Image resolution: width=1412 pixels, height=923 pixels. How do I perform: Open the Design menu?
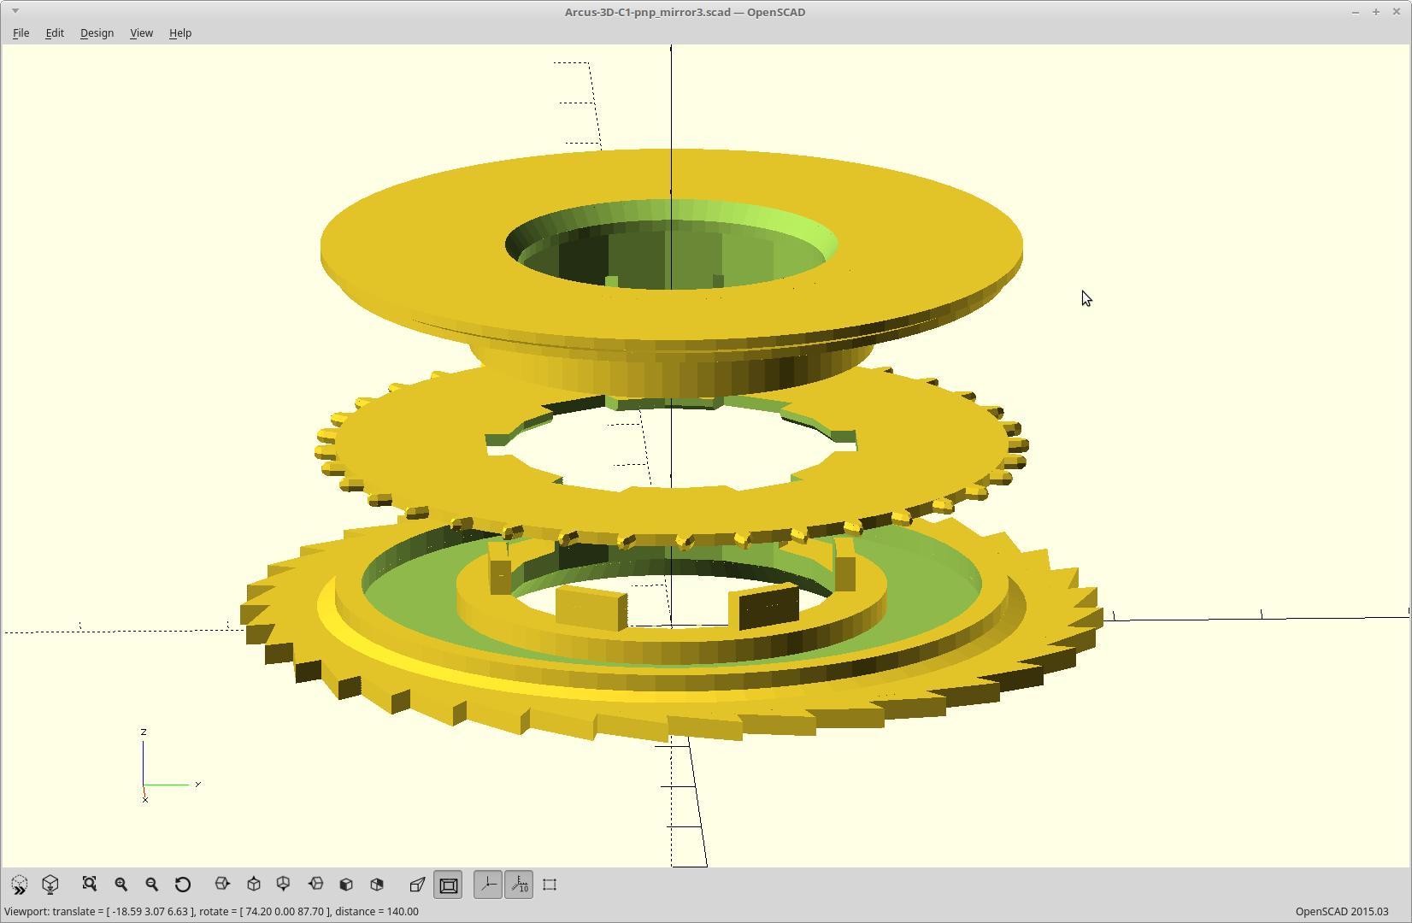coord(97,32)
